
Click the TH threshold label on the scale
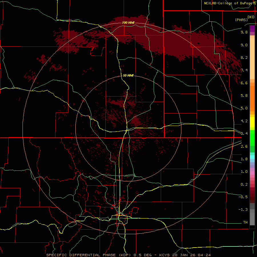245,222
